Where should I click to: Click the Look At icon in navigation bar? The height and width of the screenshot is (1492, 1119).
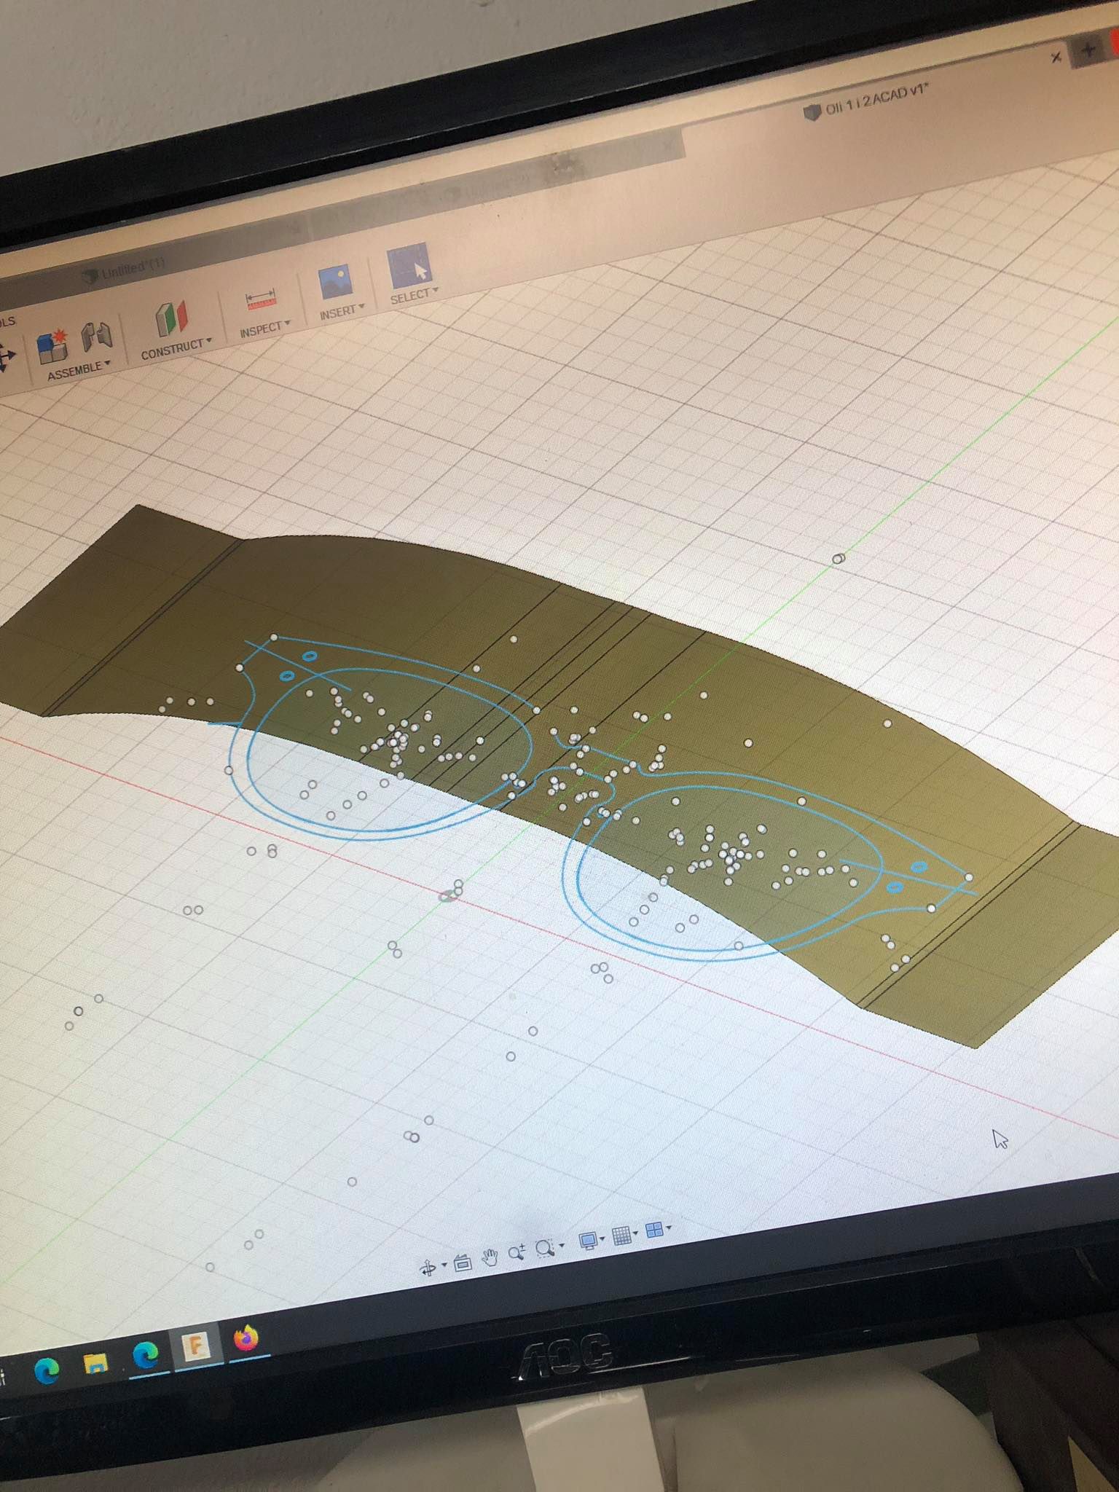coord(463,1263)
